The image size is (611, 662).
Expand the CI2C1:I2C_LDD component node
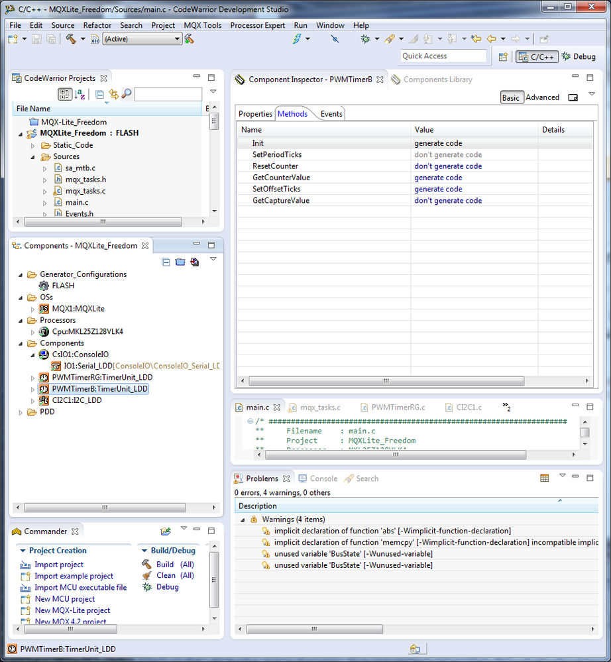point(32,400)
